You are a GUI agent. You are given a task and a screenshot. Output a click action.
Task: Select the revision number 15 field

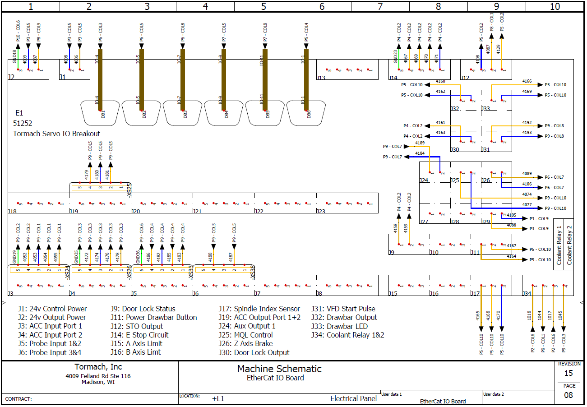tap(569, 373)
